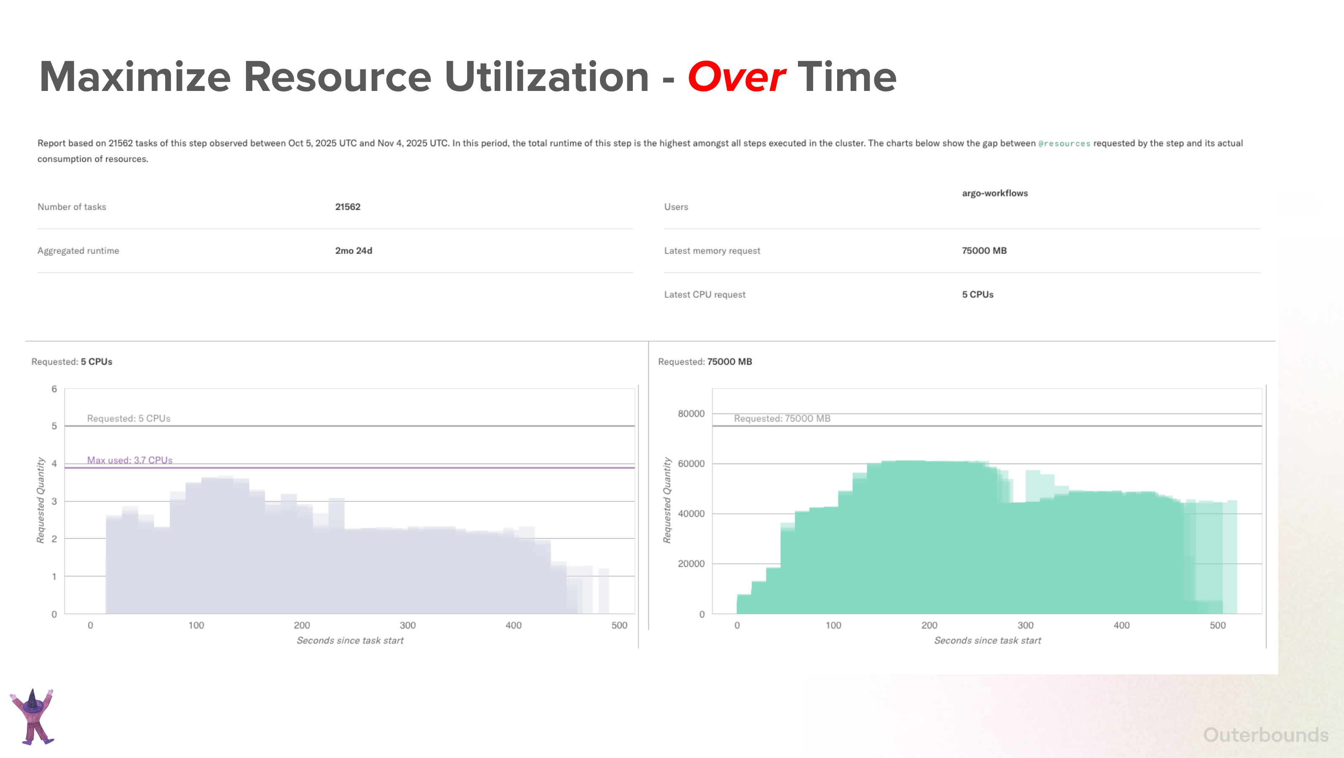Click the Number of tasks value 21562
The height and width of the screenshot is (758, 1344).
[x=348, y=206]
